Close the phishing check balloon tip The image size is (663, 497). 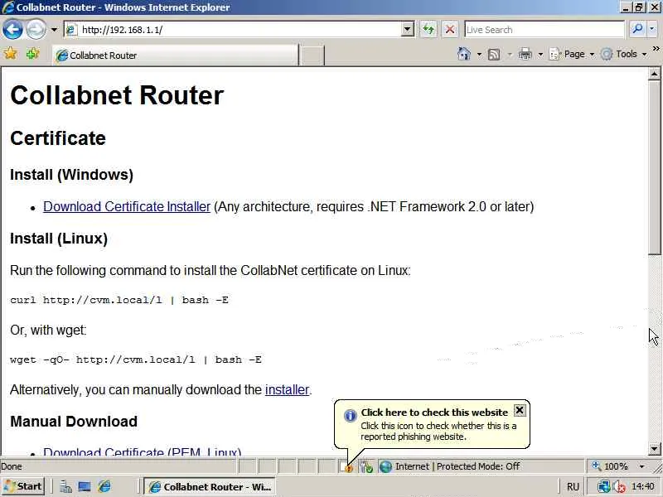click(x=520, y=410)
